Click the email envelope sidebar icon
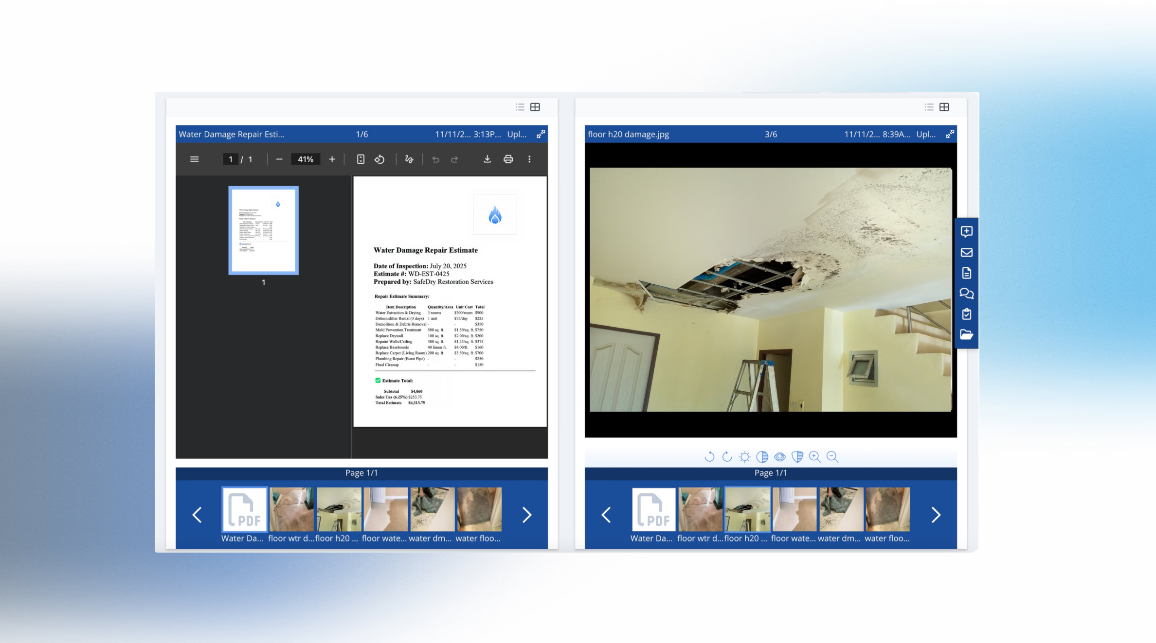This screenshot has width=1156, height=643. tap(966, 252)
